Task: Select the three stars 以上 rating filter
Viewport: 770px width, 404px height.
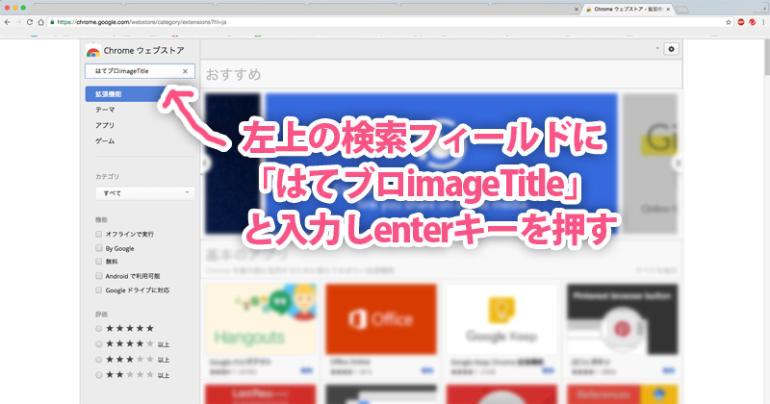Action: tap(99, 360)
